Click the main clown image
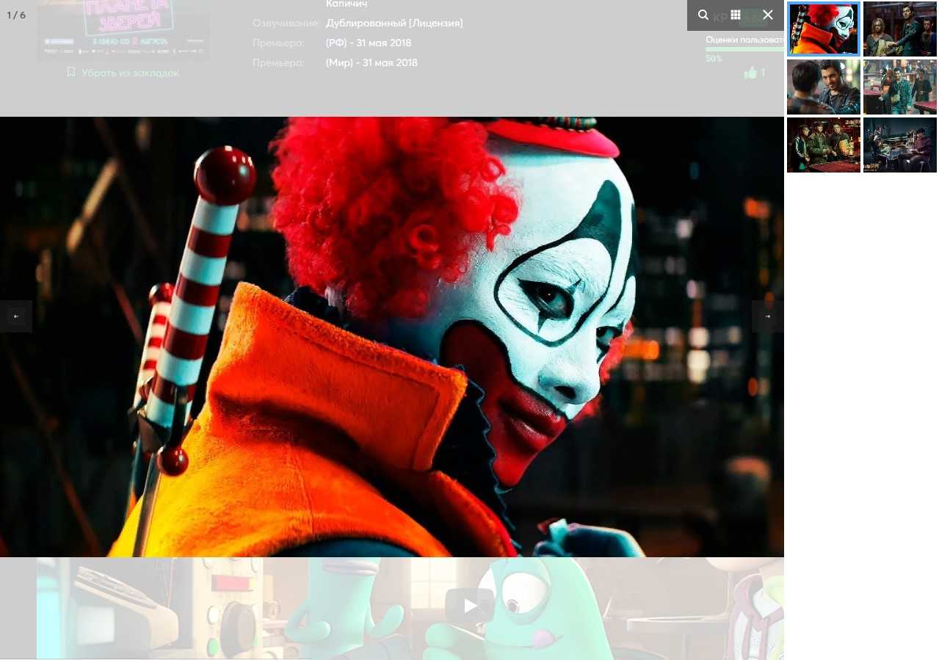 tap(392, 336)
